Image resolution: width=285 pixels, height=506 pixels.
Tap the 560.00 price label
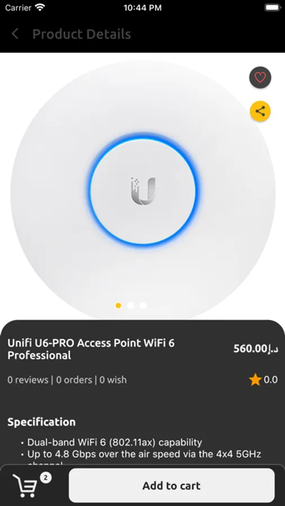click(256, 349)
